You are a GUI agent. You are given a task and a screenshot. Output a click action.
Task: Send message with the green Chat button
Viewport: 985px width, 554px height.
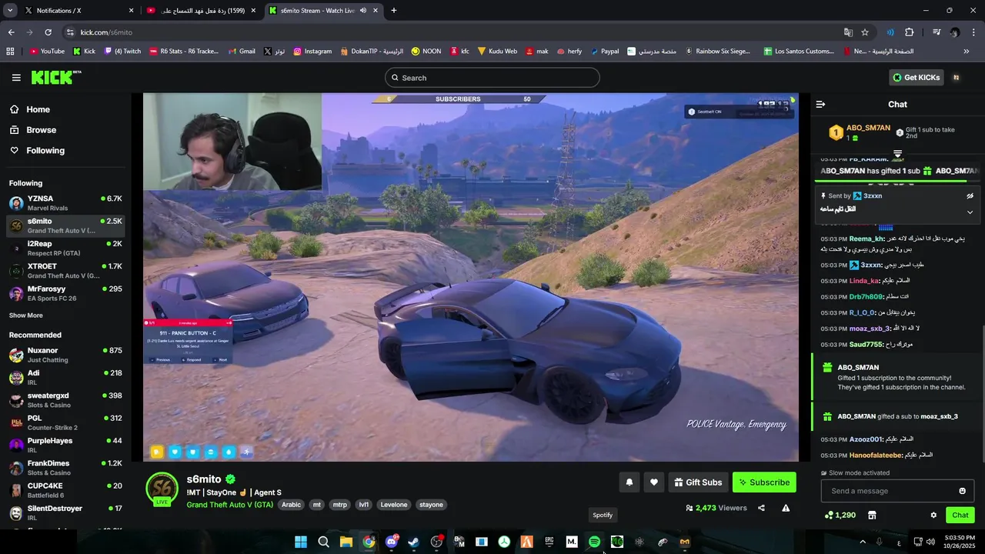(x=960, y=515)
